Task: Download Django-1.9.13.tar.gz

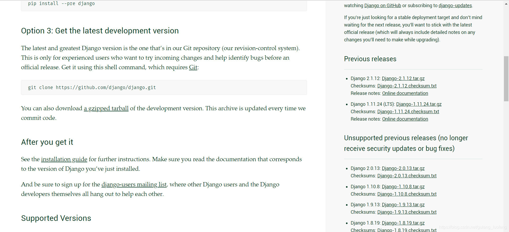Action: coord(403,205)
